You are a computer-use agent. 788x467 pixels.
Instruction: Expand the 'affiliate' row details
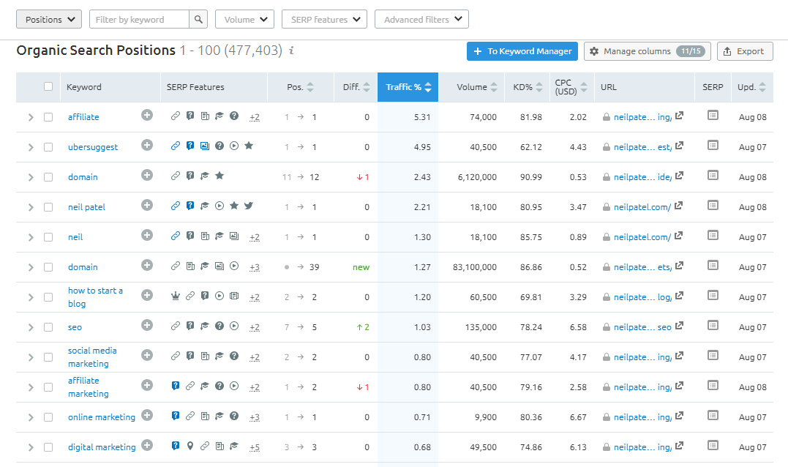pos(31,117)
